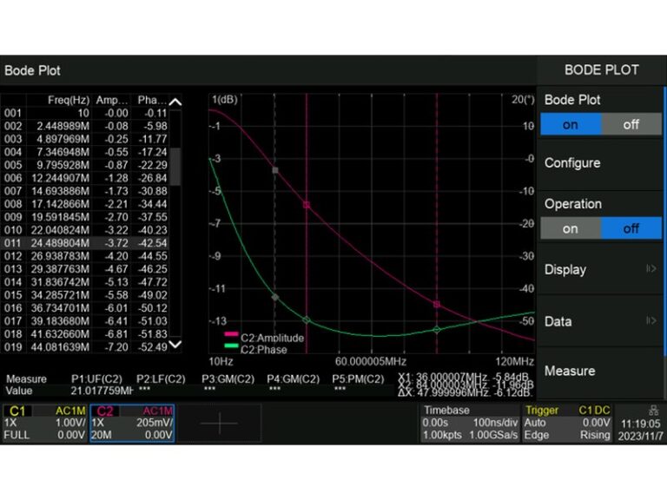This screenshot has height=500, width=667.
Task: Click the Freq(Hz) column header
Action: [69, 101]
